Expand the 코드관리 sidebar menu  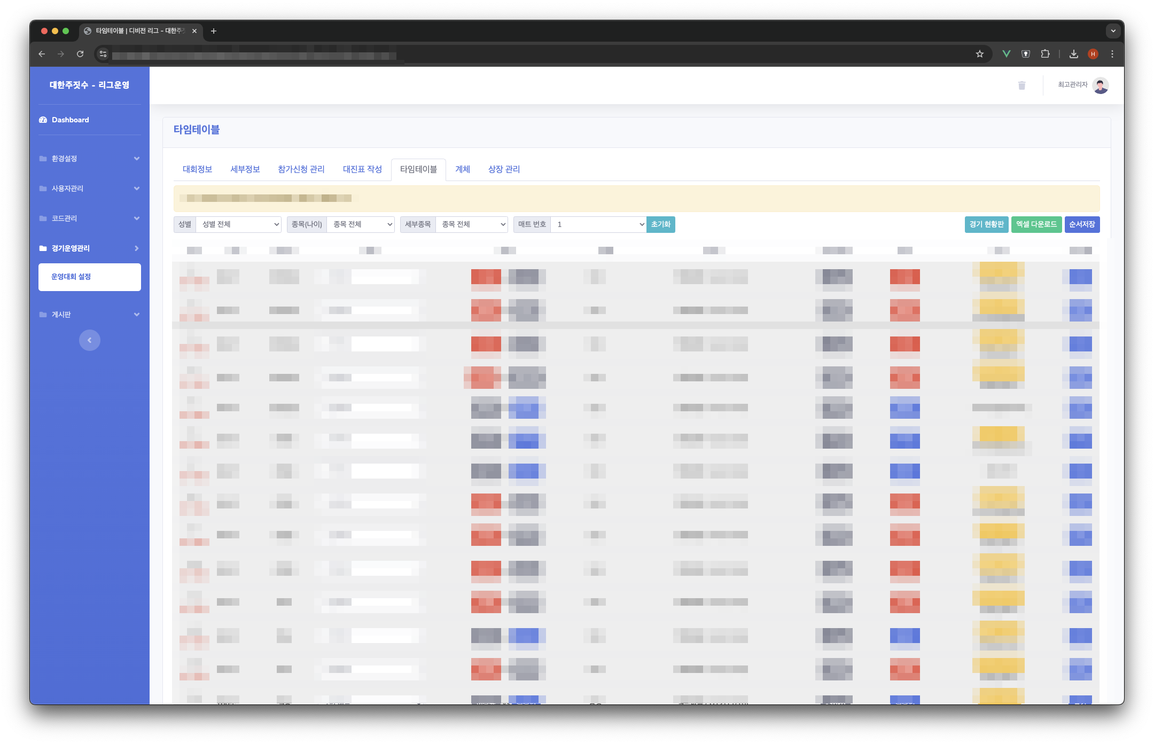[89, 218]
